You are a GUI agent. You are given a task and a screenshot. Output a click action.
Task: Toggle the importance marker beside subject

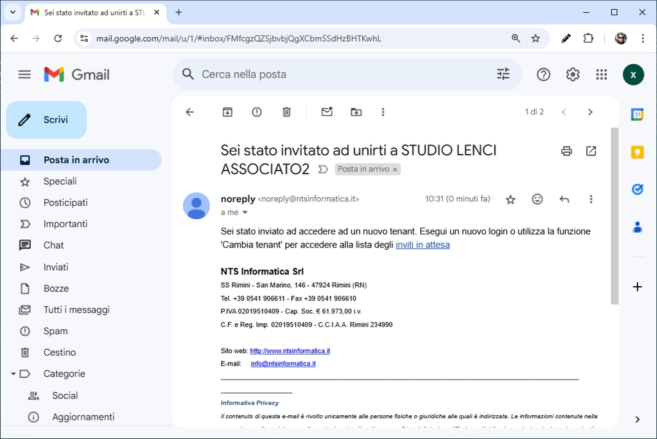[x=323, y=170]
